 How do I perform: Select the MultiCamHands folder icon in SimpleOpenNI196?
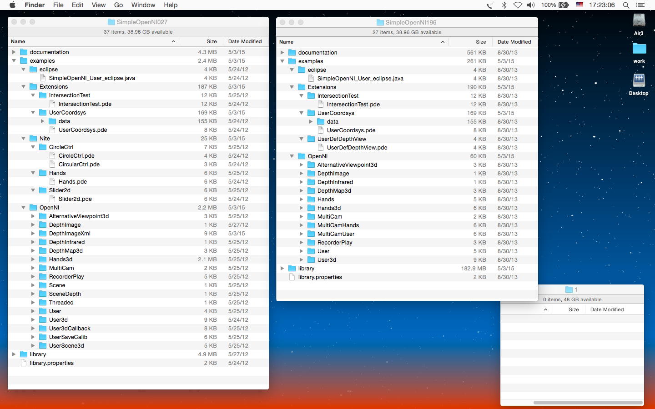(311, 225)
